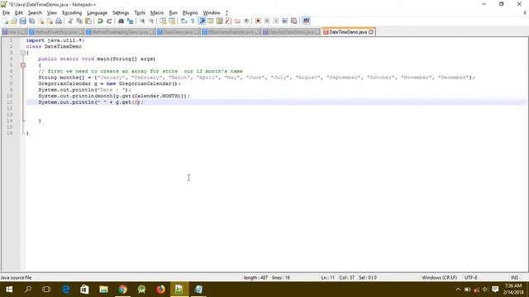Open Windows Start menu
Image resolution: width=529 pixels, height=297 pixels.
(9, 290)
